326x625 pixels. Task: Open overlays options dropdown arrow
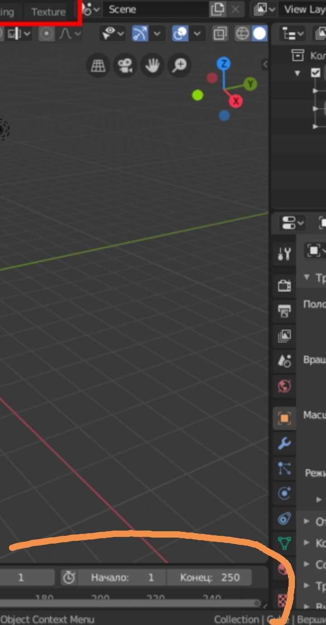[197, 34]
